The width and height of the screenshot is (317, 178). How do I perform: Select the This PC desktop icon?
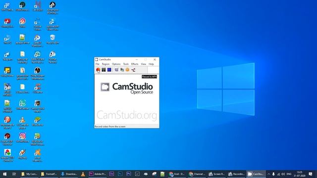tap(7, 40)
